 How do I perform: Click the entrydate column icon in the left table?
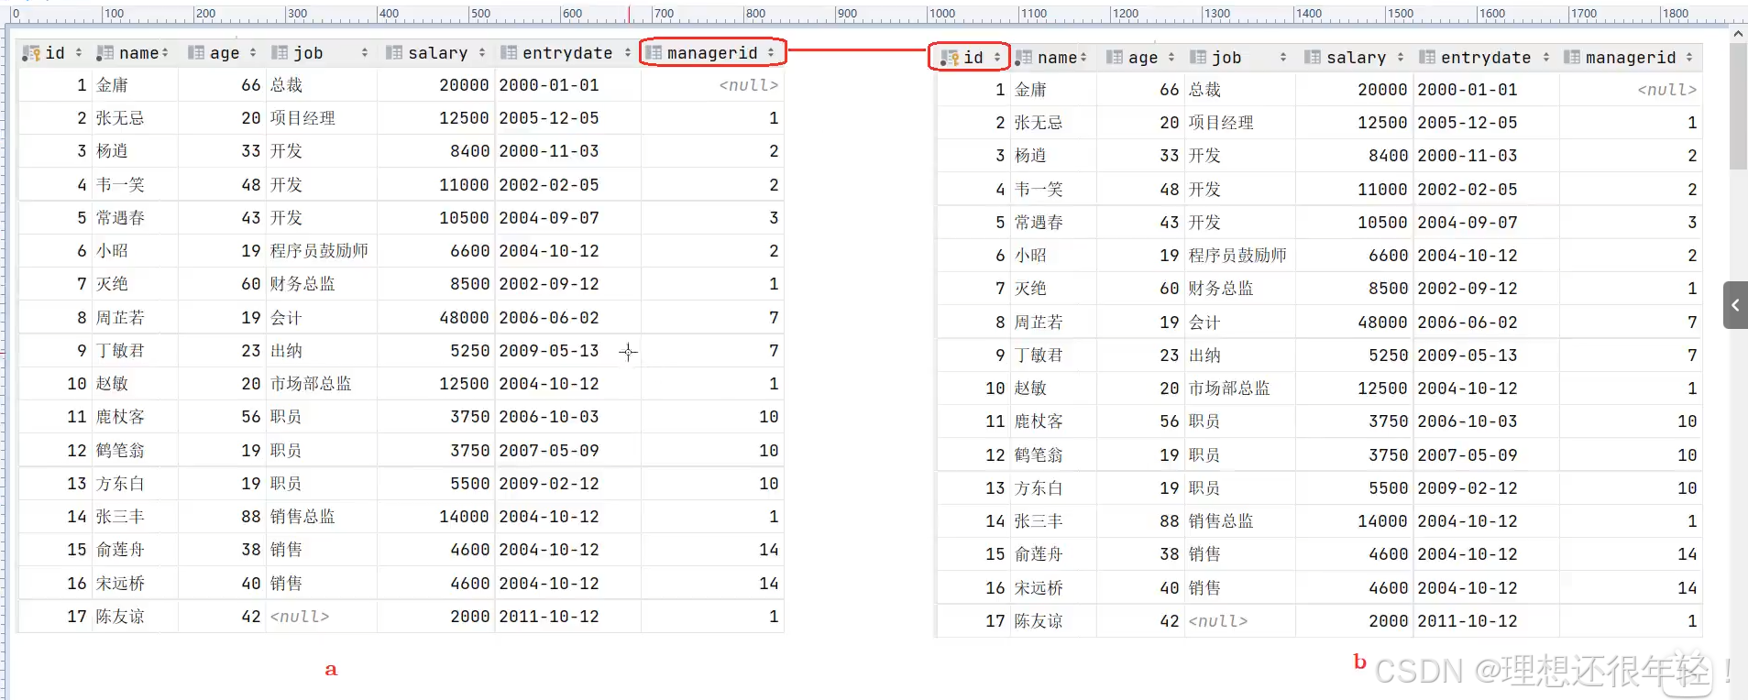[x=509, y=53]
